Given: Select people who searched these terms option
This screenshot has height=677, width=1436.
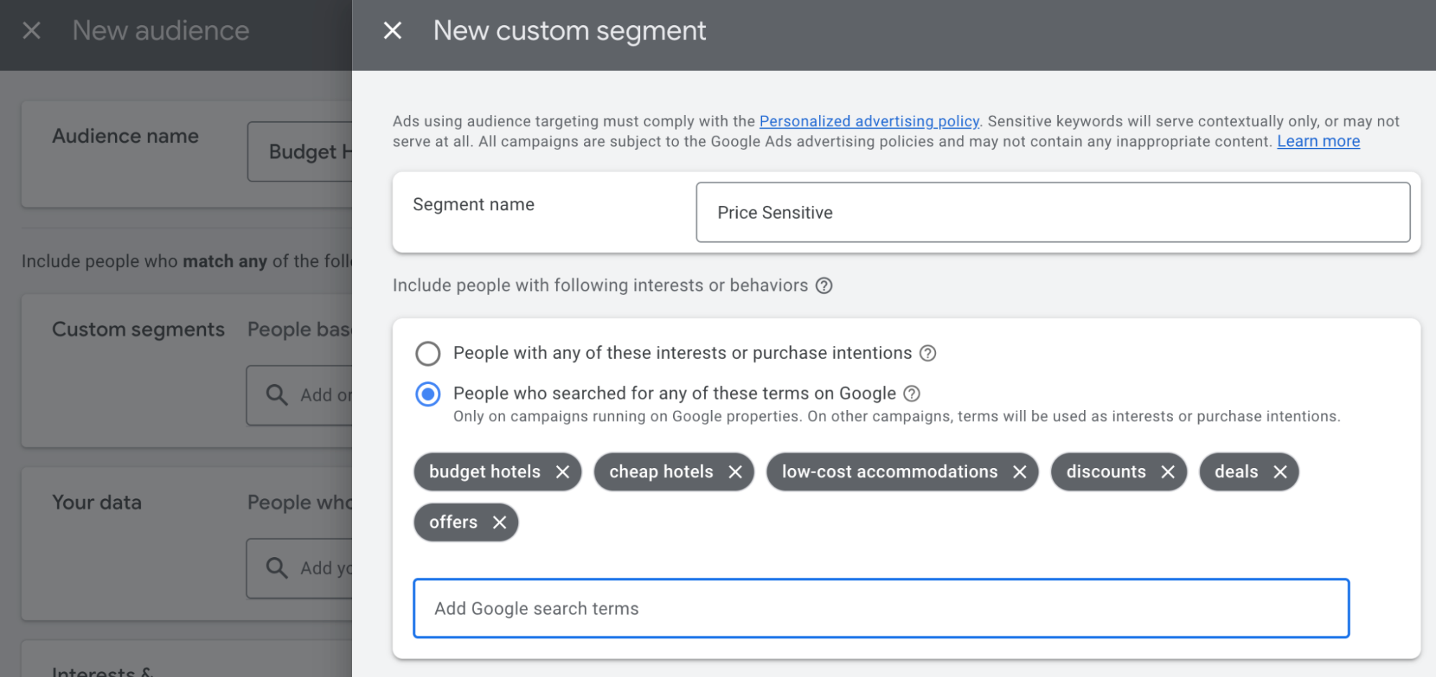Looking at the screenshot, I should click(428, 393).
